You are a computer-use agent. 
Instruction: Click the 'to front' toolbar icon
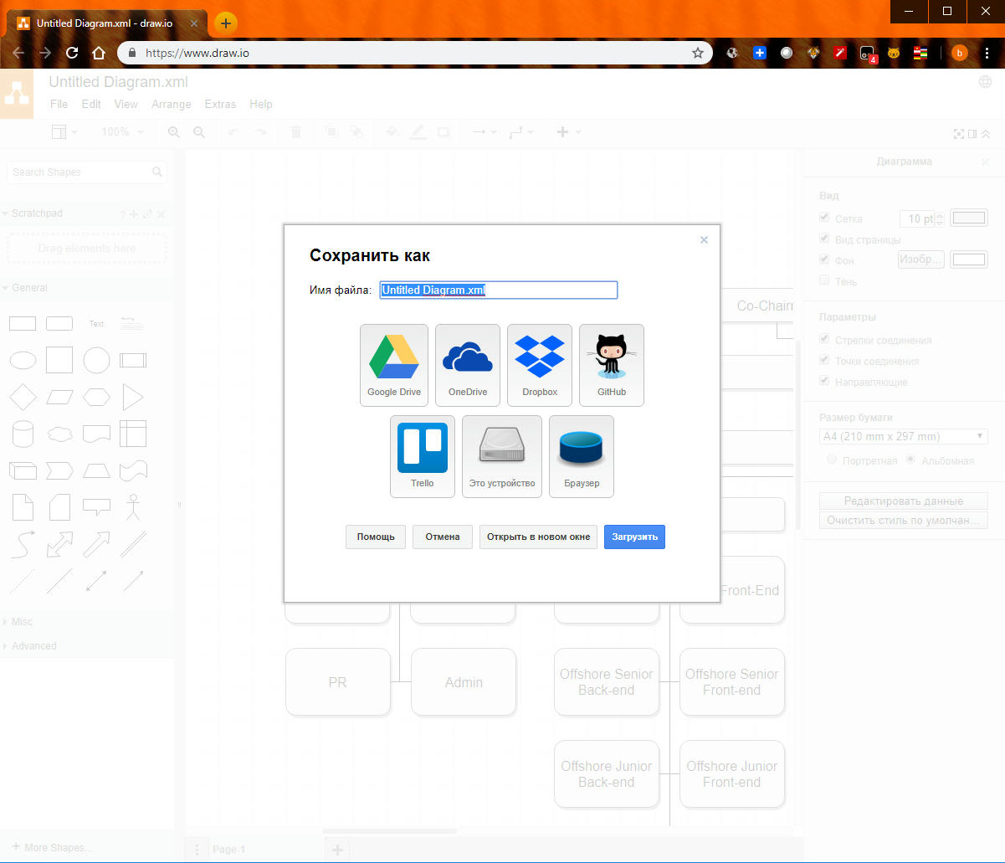tap(331, 132)
